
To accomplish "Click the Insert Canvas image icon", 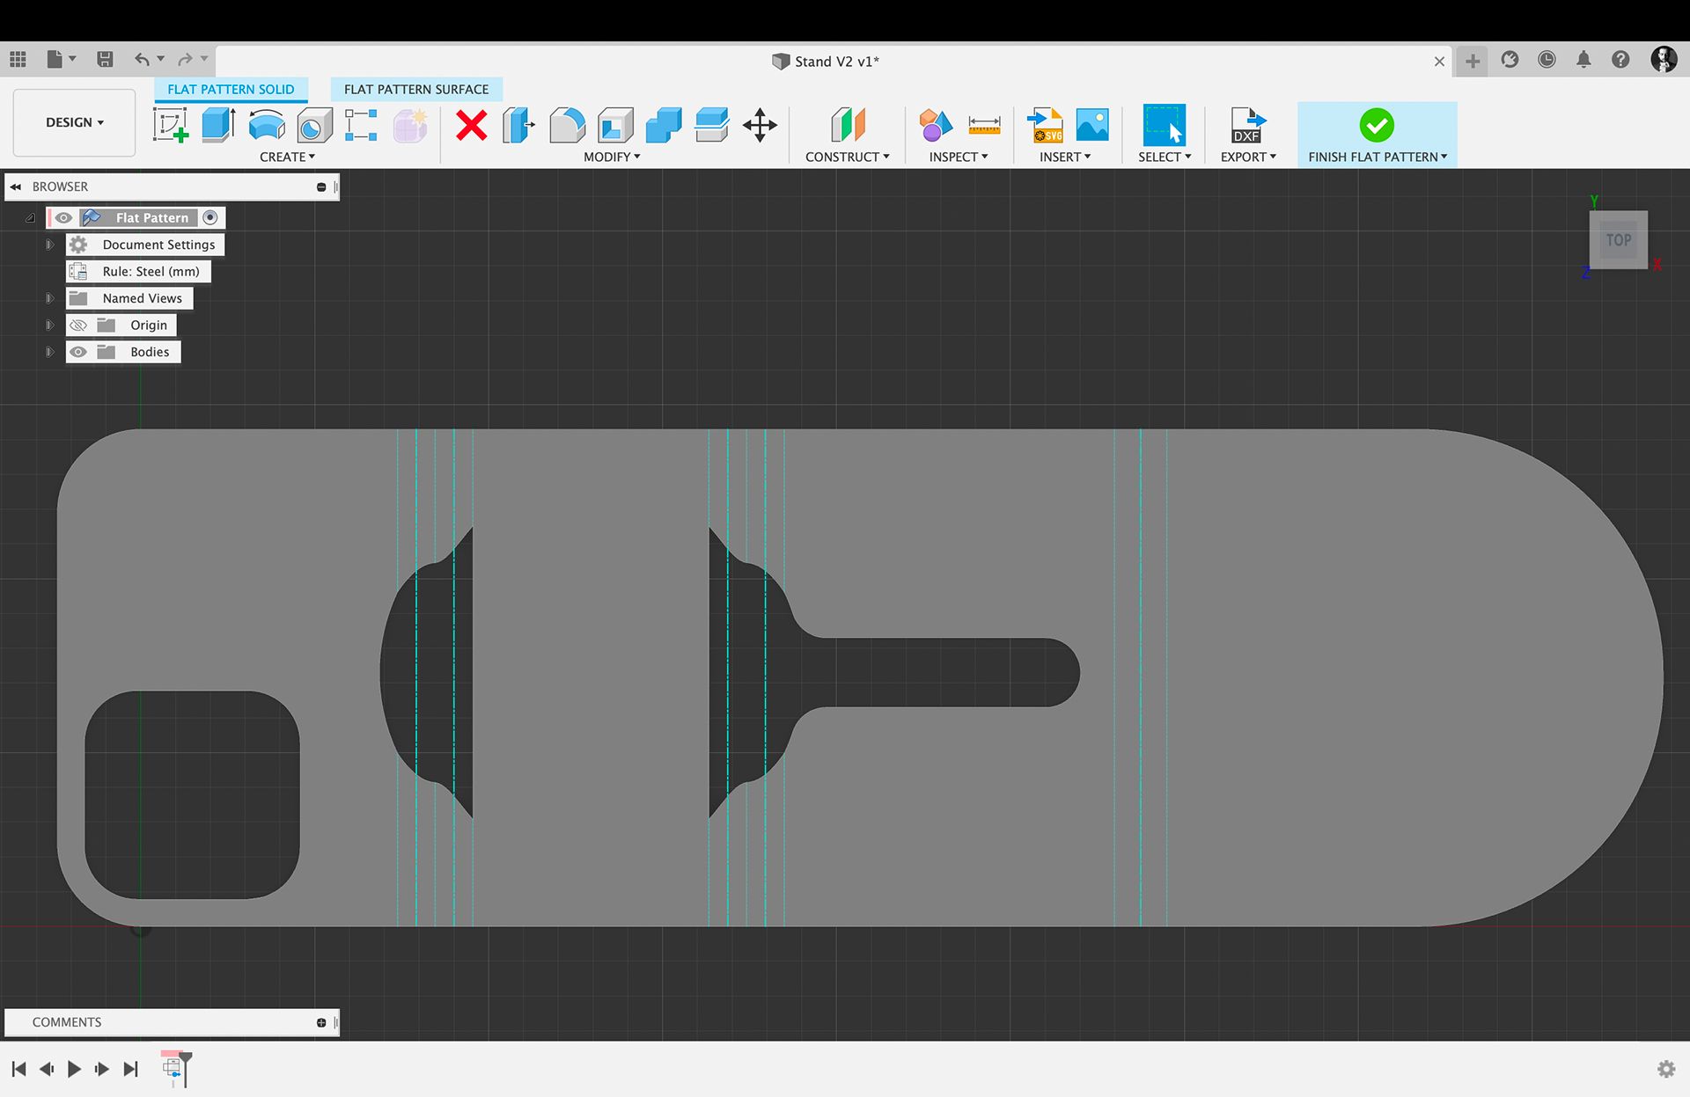I will [1092, 125].
